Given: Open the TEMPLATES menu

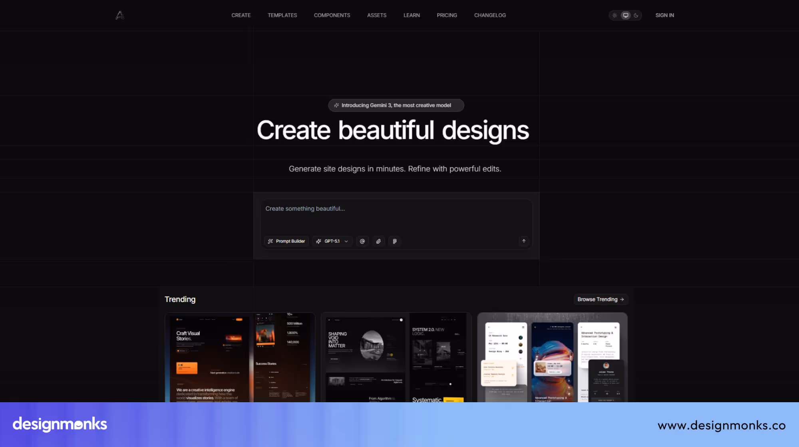Looking at the screenshot, I should tap(282, 15).
